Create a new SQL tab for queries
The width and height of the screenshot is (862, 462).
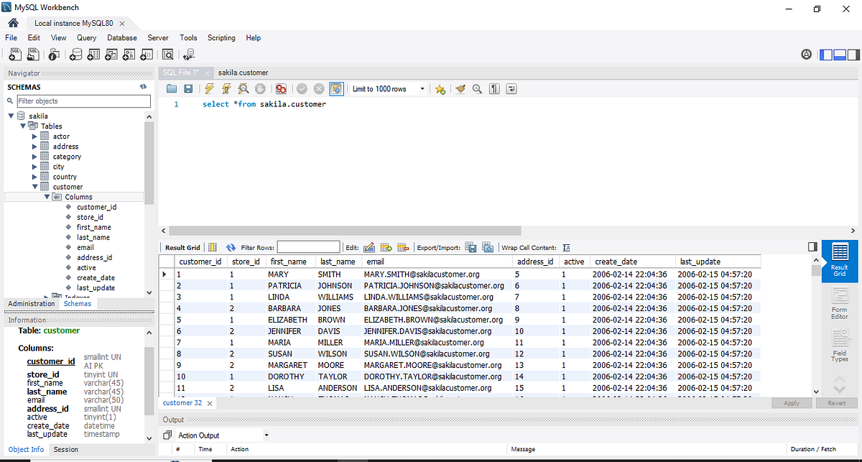(x=14, y=54)
